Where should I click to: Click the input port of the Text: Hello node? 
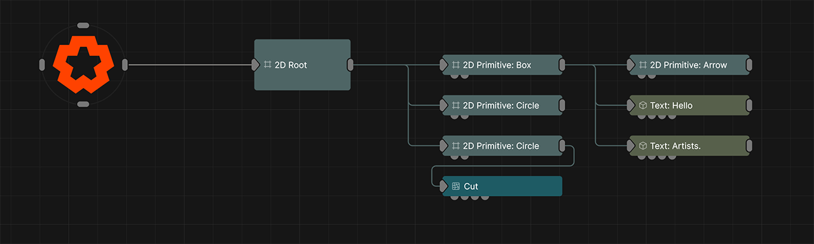click(631, 105)
